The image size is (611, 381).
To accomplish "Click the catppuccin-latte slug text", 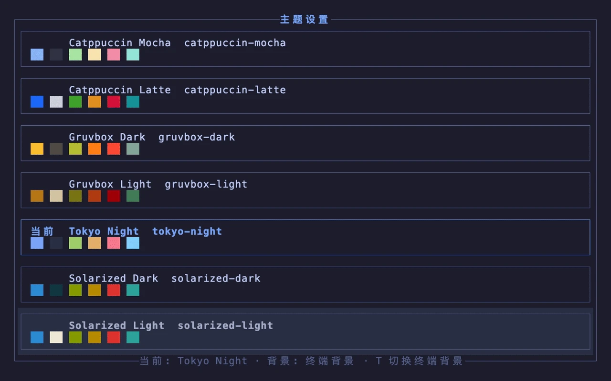I will tap(235, 90).
